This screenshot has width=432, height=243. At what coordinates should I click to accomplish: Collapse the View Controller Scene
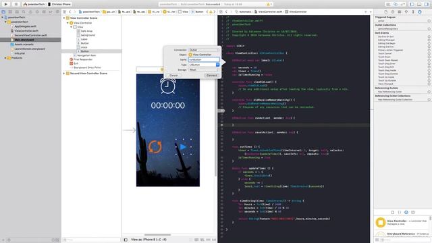pyautogui.click(x=64, y=18)
